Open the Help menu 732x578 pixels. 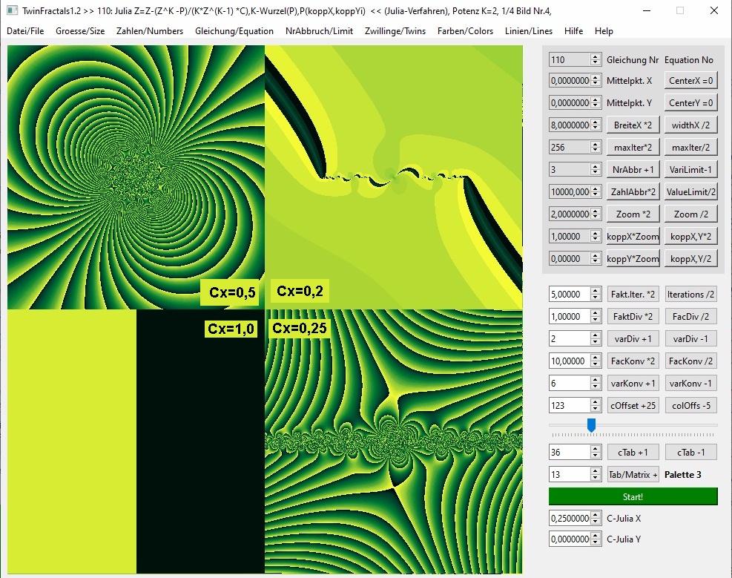(604, 31)
